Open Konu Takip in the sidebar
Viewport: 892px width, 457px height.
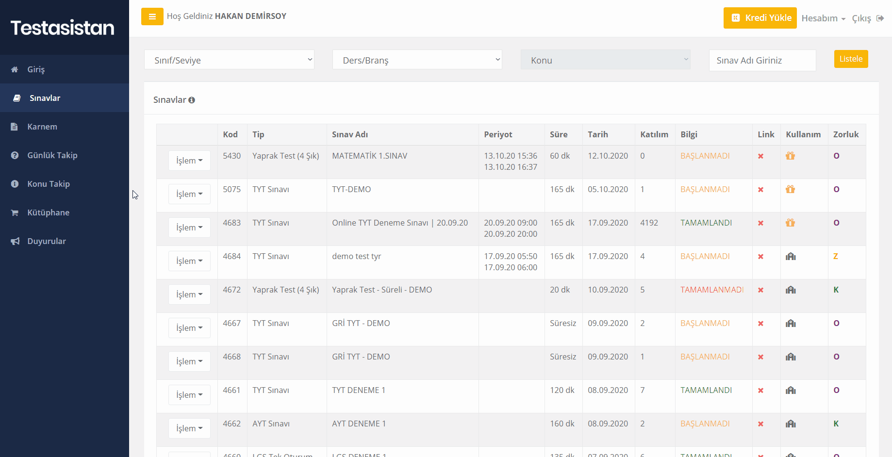[x=65, y=184]
